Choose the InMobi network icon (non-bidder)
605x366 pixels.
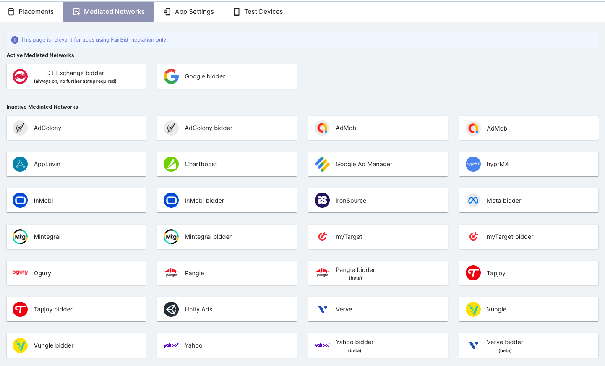point(20,201)
